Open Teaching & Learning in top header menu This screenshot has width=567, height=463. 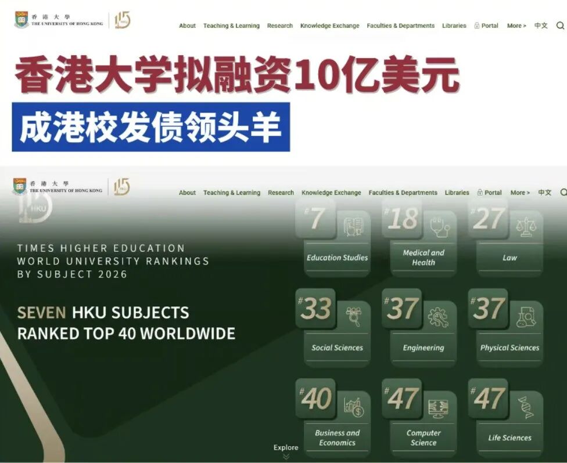pyautogui.click(x=231, y=26)
